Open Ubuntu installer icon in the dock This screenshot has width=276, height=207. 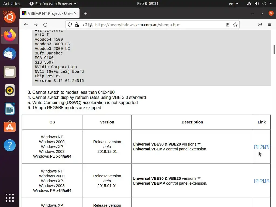(x=10, y=17)
